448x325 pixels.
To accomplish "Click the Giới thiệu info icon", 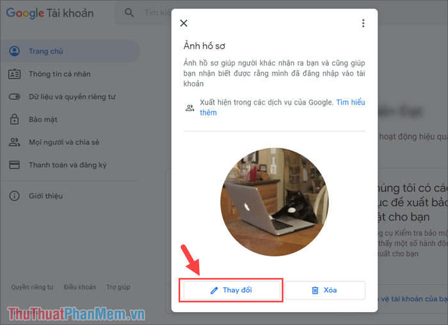I will click(15, 196).
